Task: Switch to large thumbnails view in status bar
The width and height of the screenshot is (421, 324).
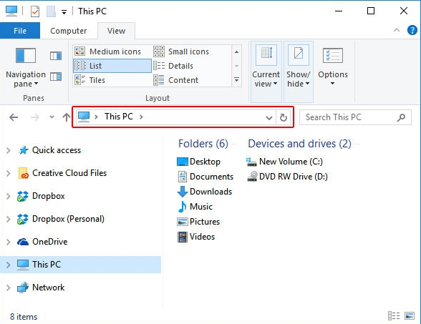Action: [410, 315]
